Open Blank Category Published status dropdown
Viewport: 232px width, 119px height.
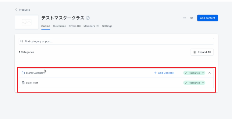click(194, 73)
